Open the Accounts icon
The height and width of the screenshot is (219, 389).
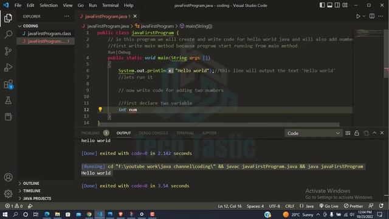[8, 177]
